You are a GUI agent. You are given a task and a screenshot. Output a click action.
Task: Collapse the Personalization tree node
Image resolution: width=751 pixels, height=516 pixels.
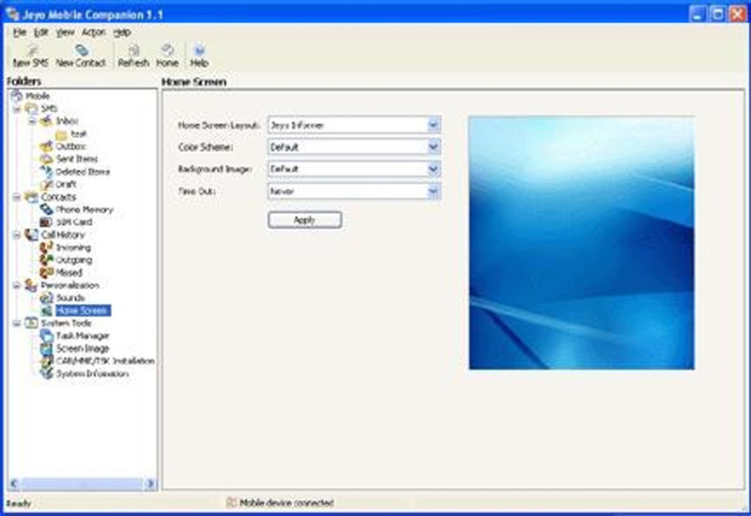(x=17, y=285)
